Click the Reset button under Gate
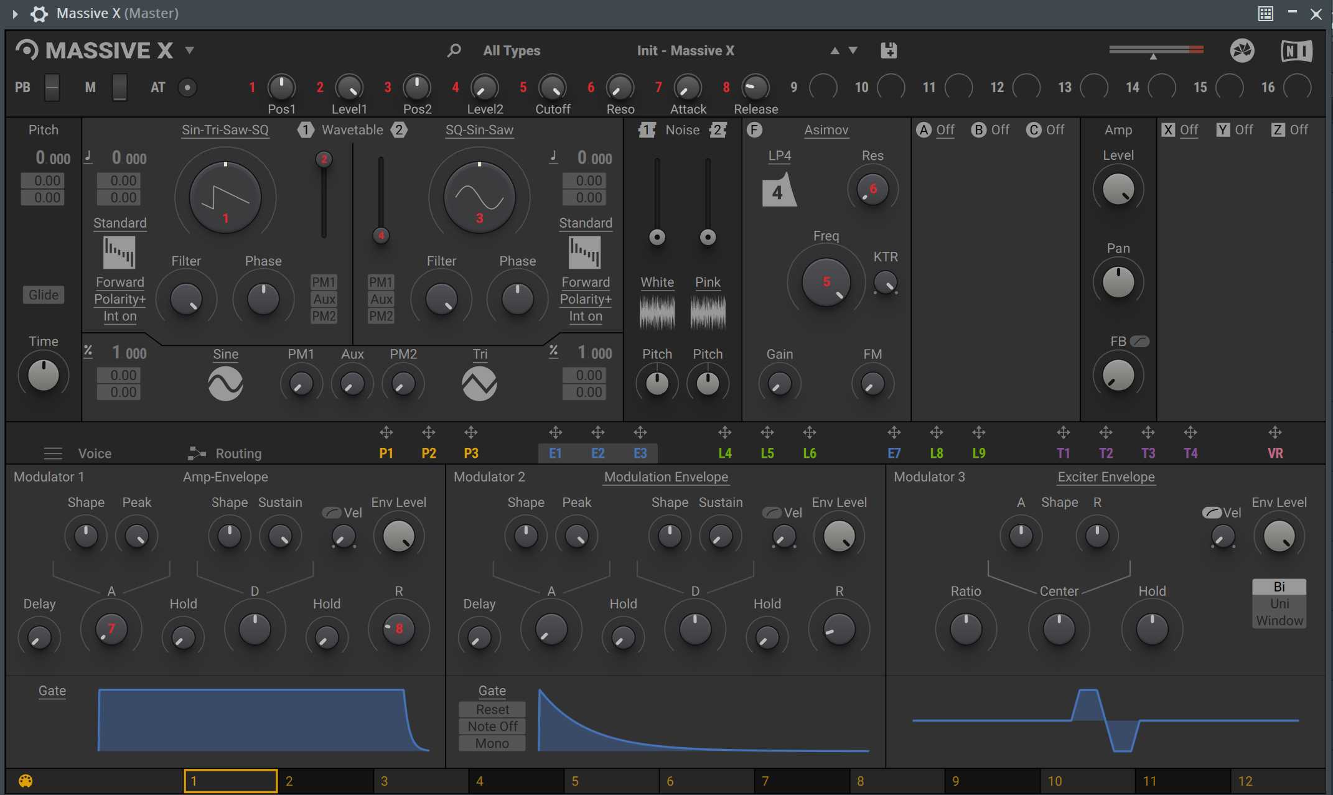 pos(492,710)
